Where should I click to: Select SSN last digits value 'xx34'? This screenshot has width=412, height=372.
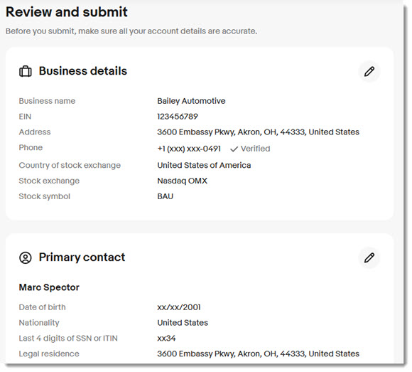[166, 339]
